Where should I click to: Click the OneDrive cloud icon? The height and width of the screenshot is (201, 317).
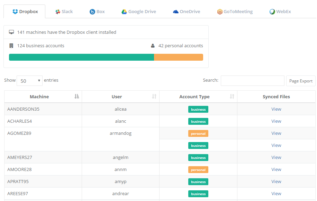pos(176,12)
